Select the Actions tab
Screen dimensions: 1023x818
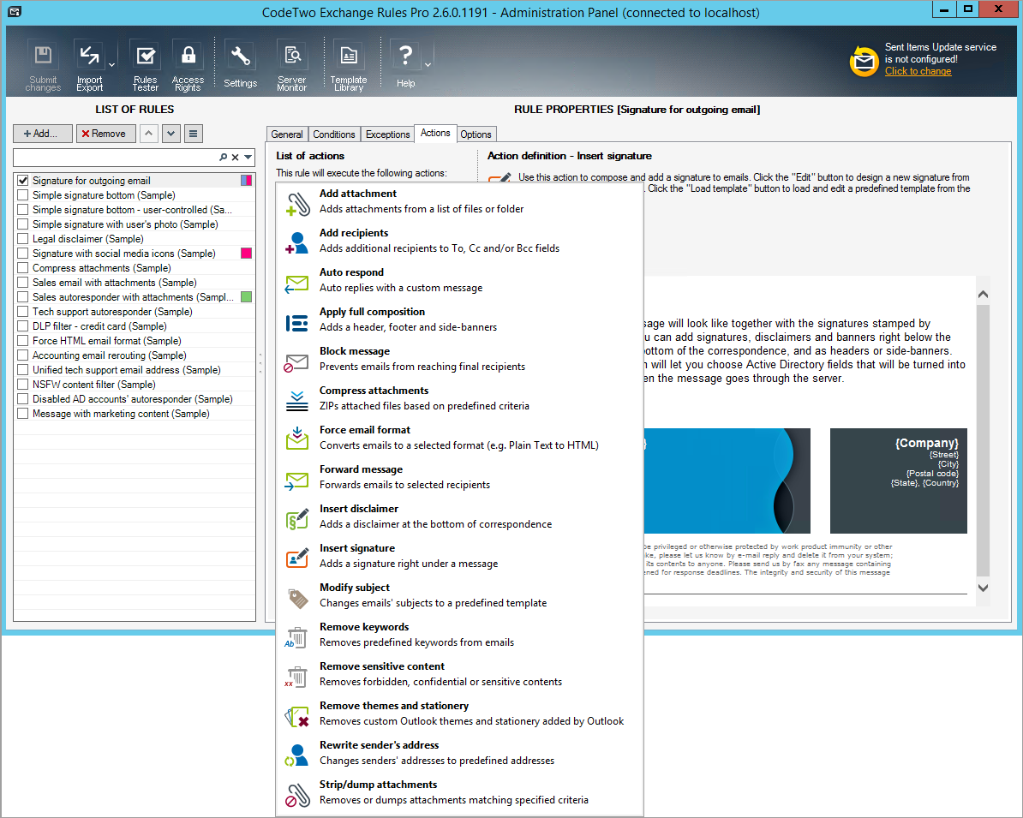[x=435, y=133]
